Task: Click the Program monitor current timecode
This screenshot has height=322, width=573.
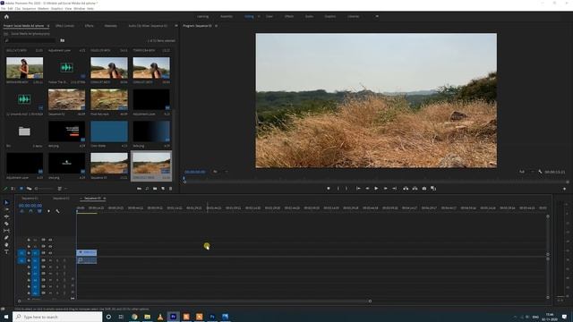Action: [x=195, y=172]
